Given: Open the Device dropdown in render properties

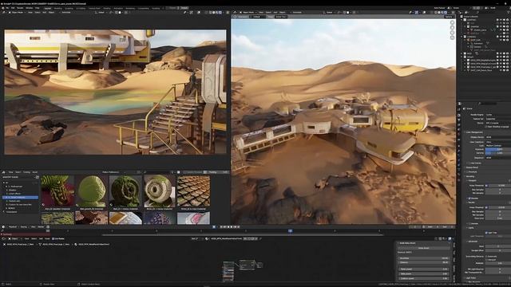Looking at the screenshot, I should click(x=498, y=123).
